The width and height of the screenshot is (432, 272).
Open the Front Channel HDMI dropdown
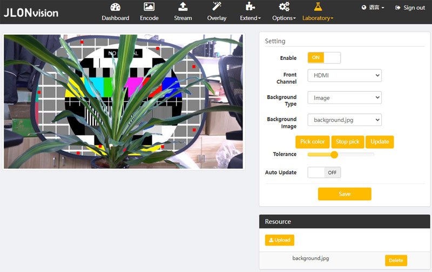point(345,75)
